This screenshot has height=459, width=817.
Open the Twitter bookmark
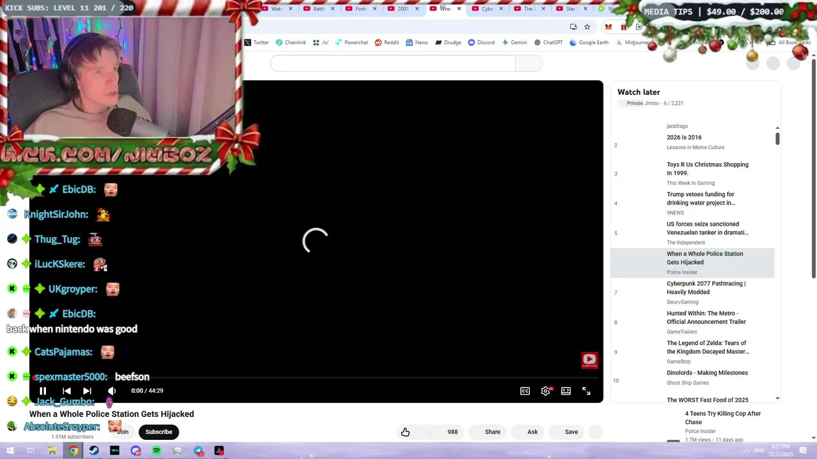click(x=256, y=43)
